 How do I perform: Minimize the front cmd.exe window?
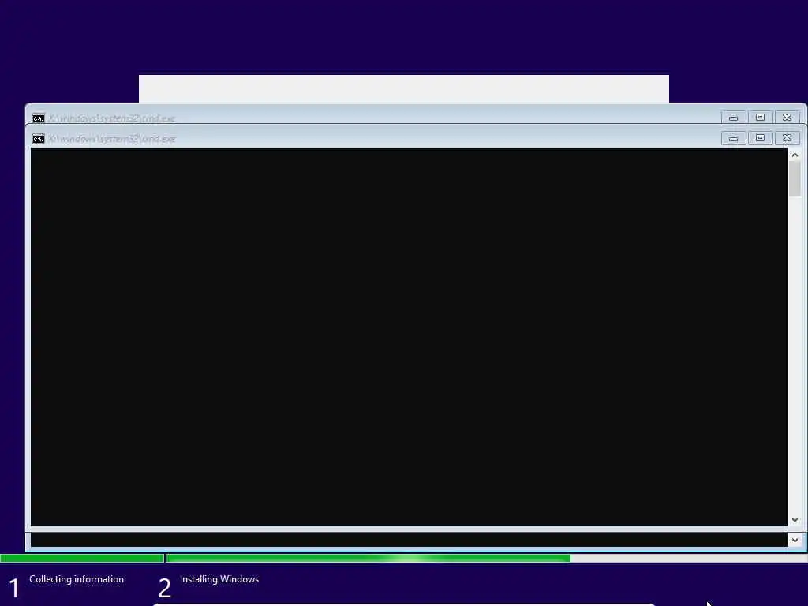coord(733,138)
